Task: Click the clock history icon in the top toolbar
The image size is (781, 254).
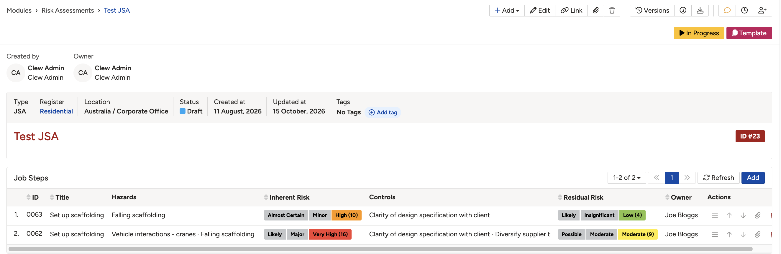Action: (744, 11)
